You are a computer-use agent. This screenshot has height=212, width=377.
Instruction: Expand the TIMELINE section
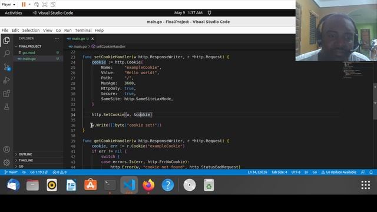pos(25,160)
